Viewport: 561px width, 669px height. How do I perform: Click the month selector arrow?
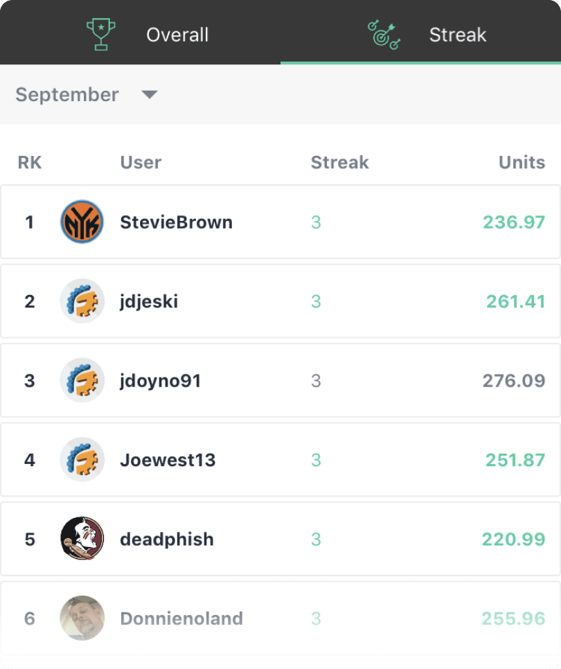pyautogui.click(x=150, y=95)
